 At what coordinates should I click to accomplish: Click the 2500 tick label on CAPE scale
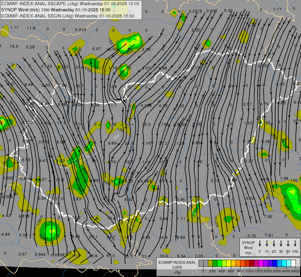click(x=277, y=271)
